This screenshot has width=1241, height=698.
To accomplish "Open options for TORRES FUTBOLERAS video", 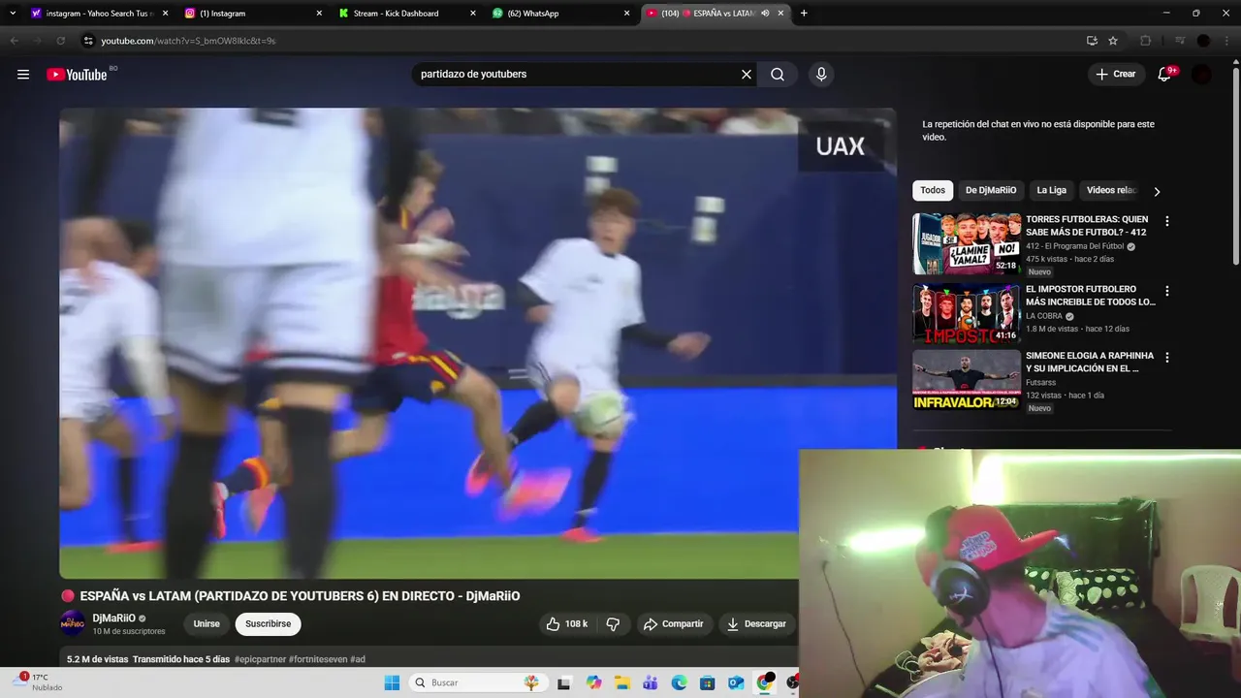I will 1167,221.
